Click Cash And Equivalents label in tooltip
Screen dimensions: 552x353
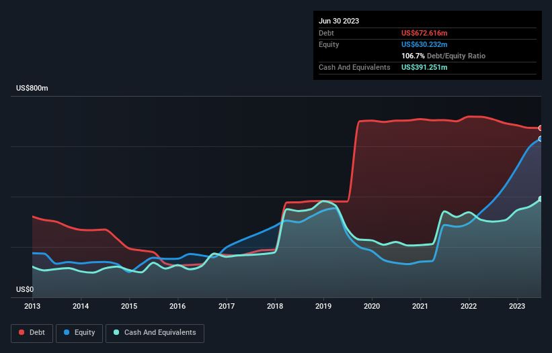pyautogui.click(x=354, y=67)
